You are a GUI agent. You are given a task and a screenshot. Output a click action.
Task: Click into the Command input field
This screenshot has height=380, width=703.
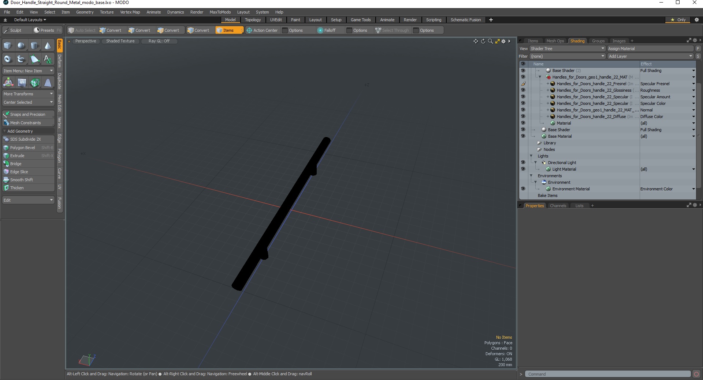(x=608, y=374)
